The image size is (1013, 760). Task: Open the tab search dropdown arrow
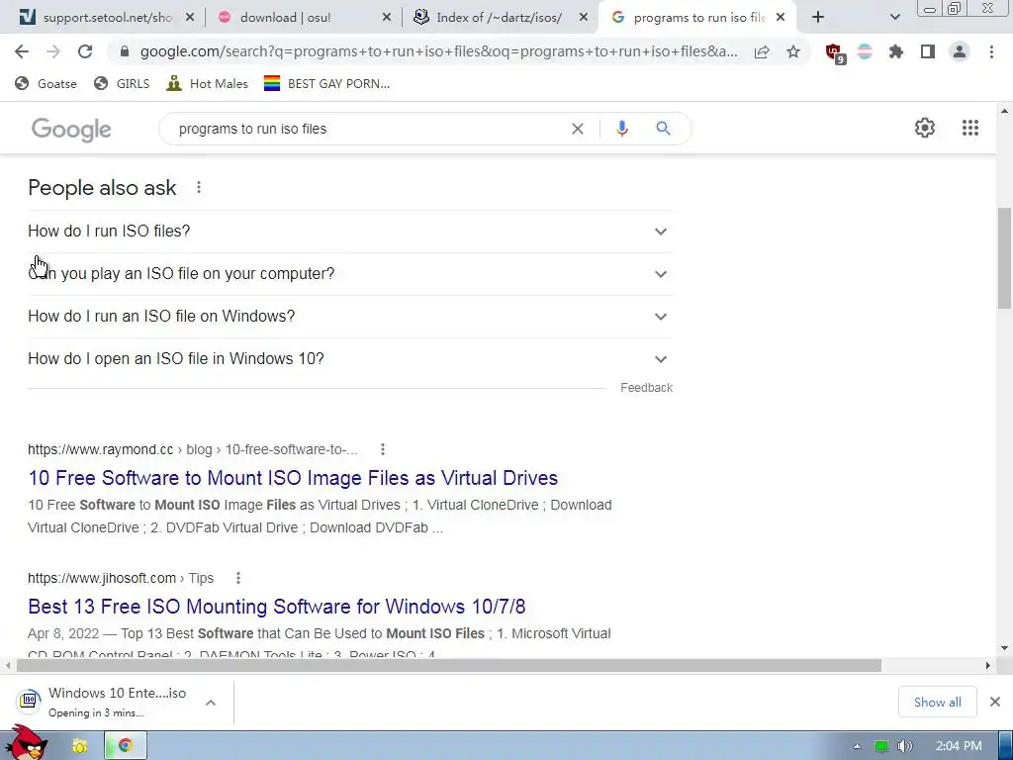coord(894,18)
